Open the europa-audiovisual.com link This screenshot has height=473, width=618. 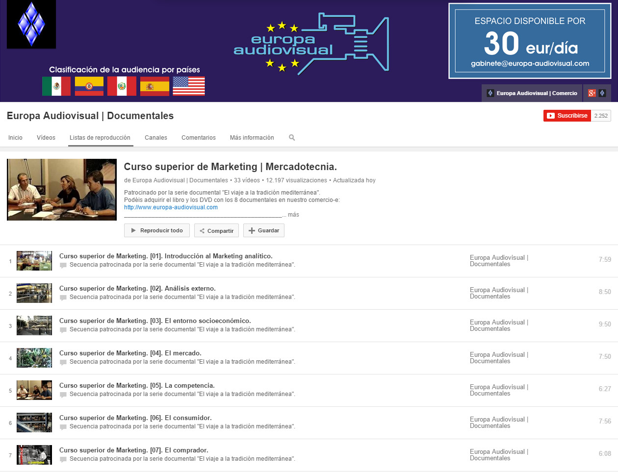pyautogui.click(x=171, y=207)
